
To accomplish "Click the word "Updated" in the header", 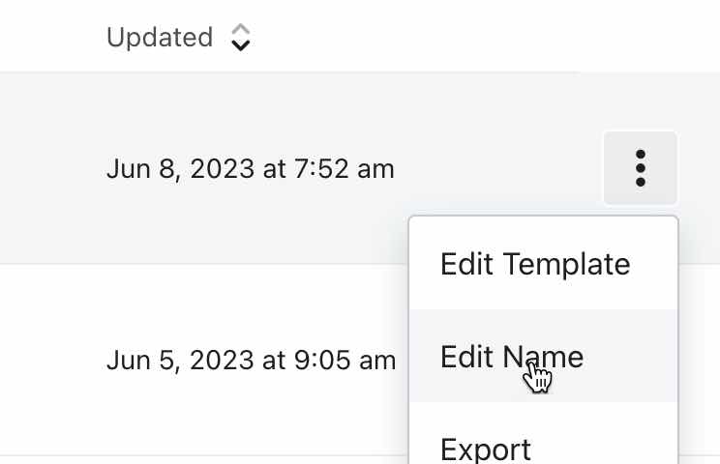I will (160, 38).
